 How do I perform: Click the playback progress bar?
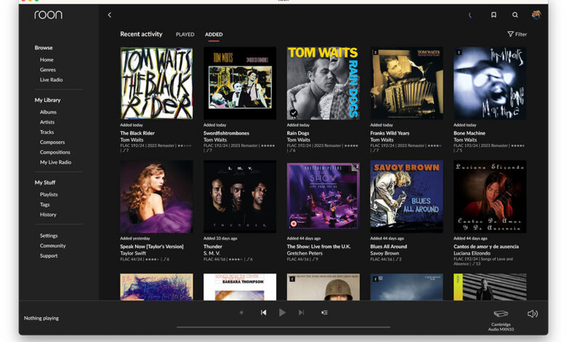[x=283, y=327]
